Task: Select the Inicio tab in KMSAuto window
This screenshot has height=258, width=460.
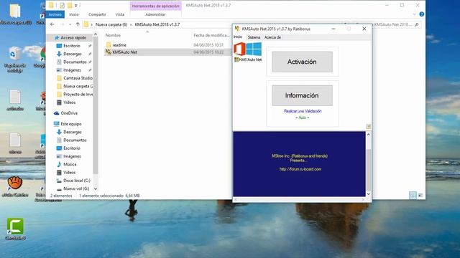Action: click(x=238, y=37)
